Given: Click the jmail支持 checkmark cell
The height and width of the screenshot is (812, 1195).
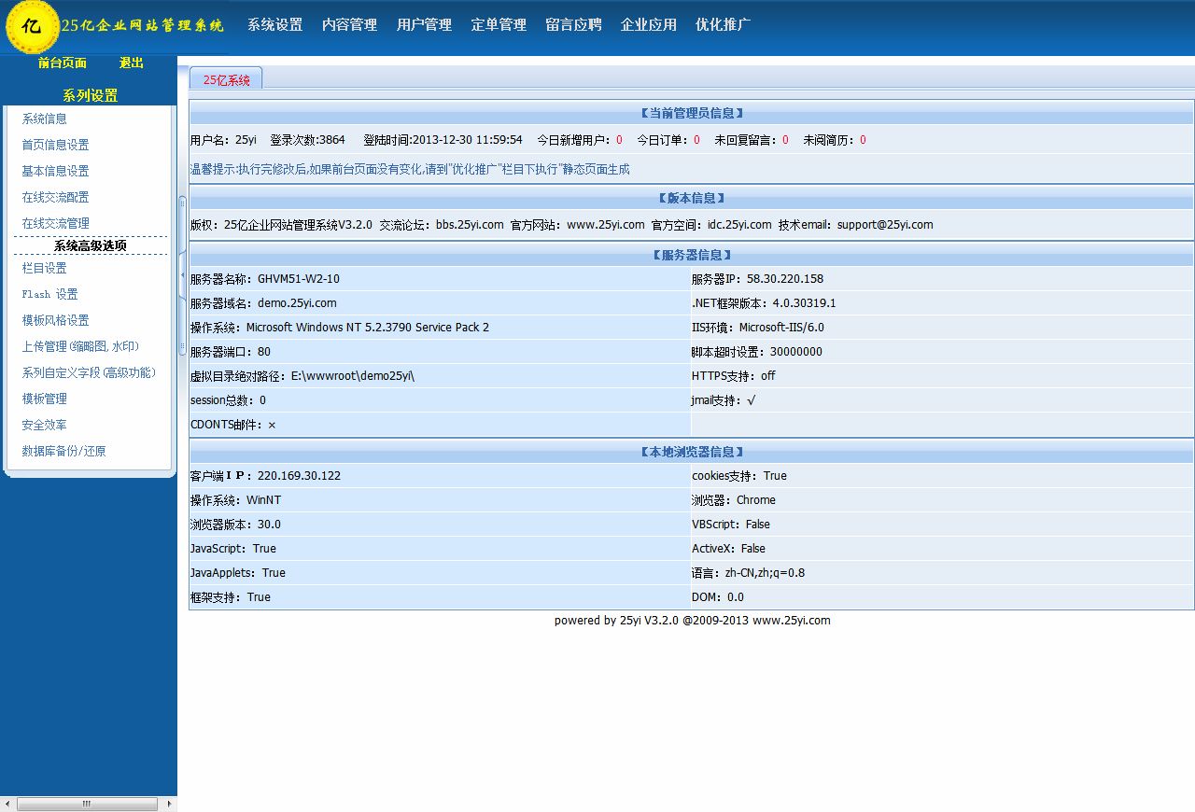Looking at the screenshot, I should [x=942, y=400].
